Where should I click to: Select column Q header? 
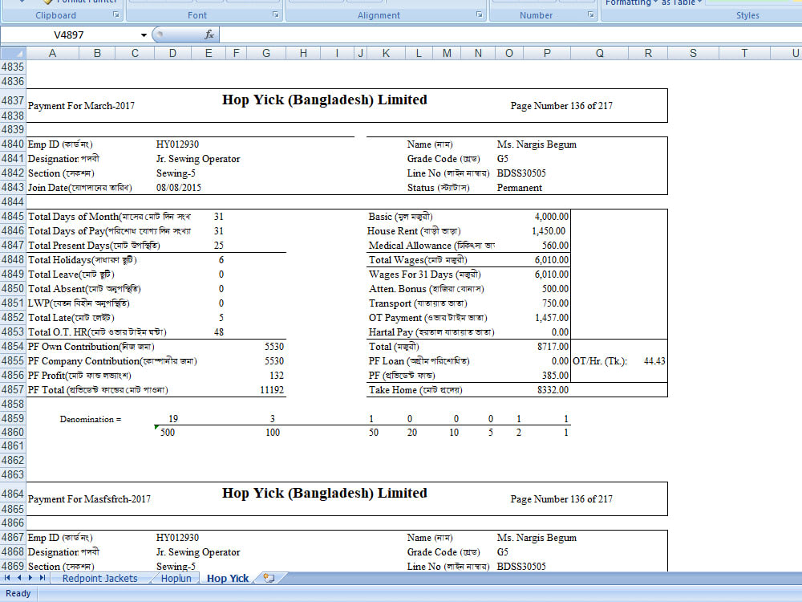(599, 53)
